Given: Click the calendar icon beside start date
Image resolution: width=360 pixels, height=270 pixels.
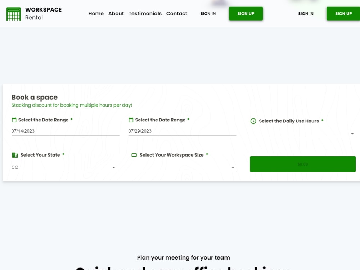Looking at the screenshot, I should (14, 120).
